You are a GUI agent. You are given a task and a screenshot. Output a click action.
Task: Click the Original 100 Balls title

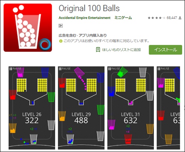89,8
